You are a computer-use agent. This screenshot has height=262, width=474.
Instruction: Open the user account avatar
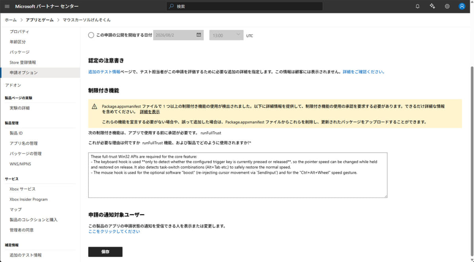pos(462,6)
